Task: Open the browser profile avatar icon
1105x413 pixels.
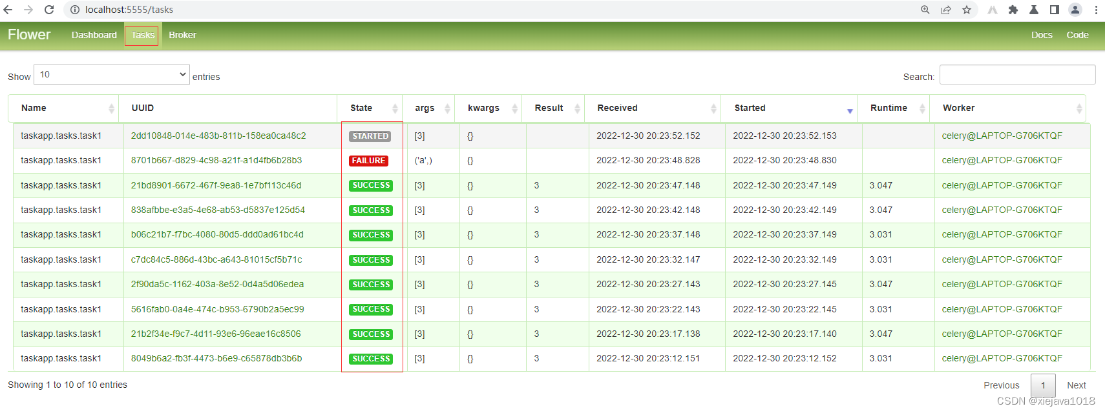Action: (x=1075, y=10)
